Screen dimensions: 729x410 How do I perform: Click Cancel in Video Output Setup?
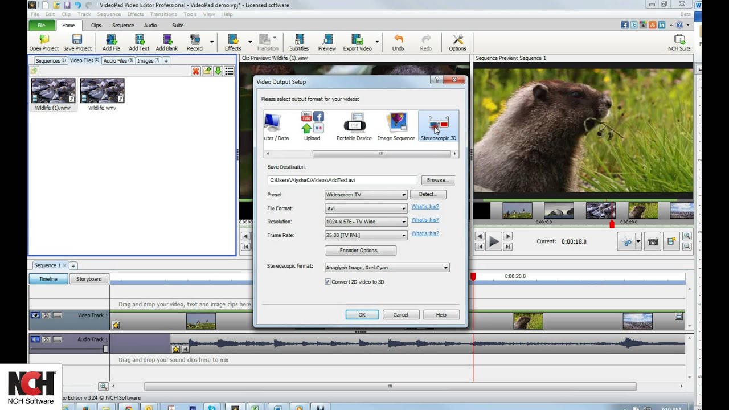point(400,315)
